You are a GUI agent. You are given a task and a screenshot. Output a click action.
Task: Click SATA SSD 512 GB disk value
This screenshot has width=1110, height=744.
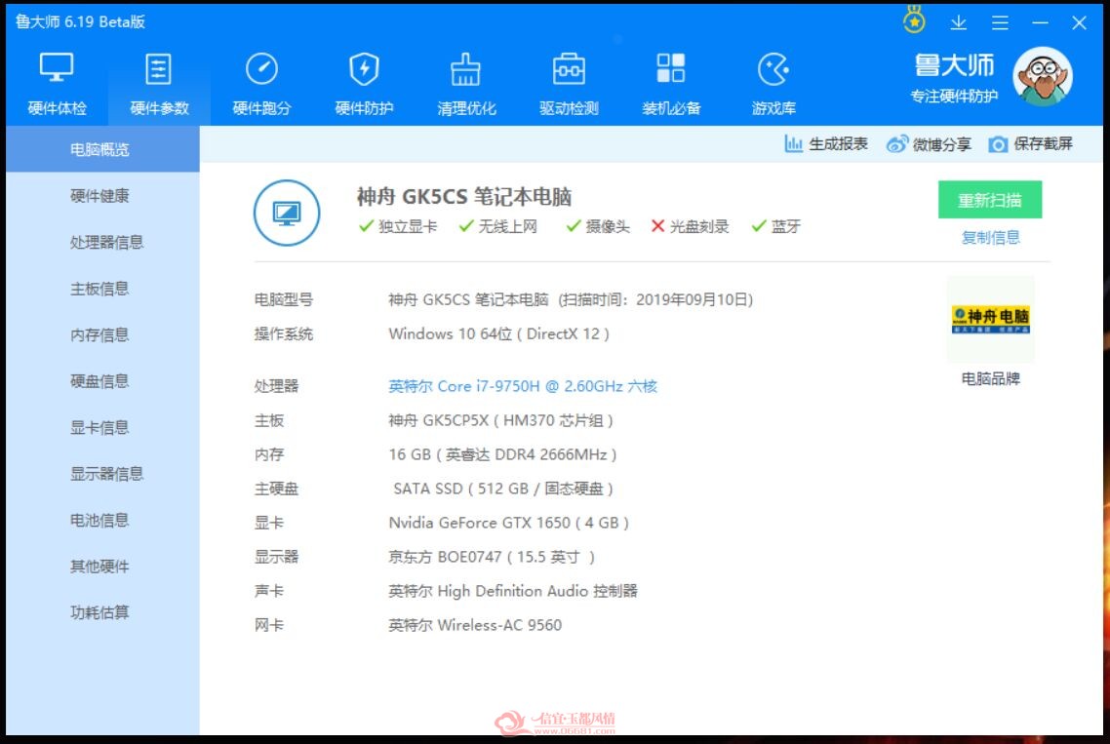tap(502, 489)
